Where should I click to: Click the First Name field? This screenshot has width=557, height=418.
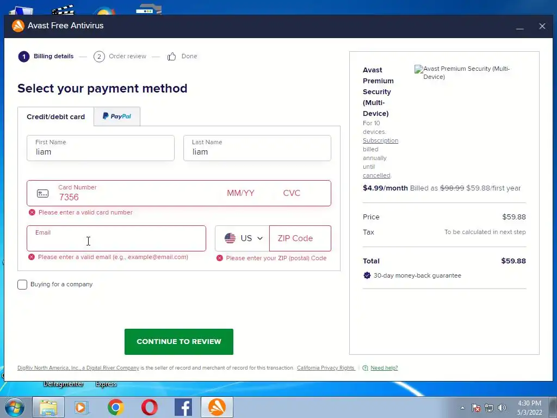[101, 148]
